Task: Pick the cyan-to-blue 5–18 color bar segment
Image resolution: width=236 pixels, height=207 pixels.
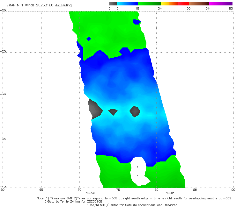Action: point(127,4)
